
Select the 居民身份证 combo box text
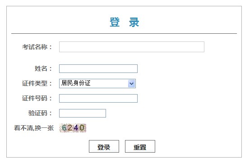76,83
